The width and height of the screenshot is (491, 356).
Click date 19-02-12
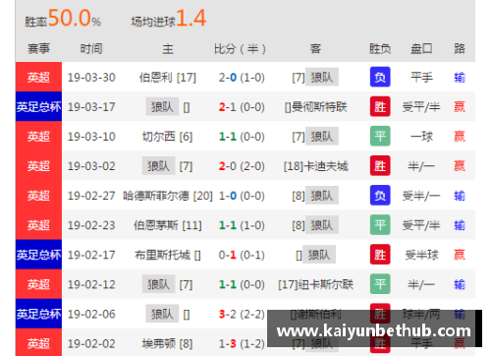point(91,284)
